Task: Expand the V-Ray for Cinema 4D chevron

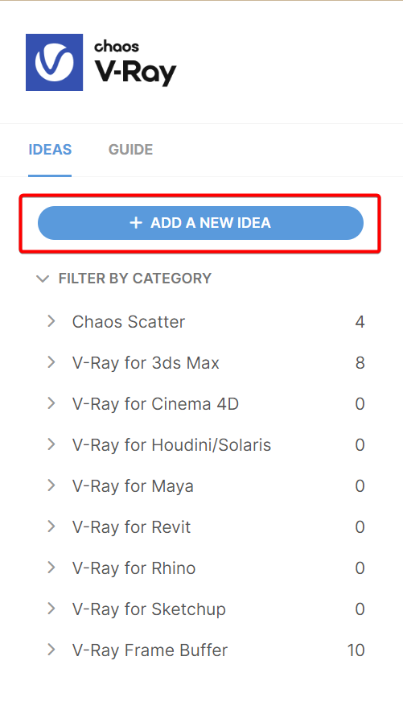Action: pyautogui.click(x=51, y=403)
